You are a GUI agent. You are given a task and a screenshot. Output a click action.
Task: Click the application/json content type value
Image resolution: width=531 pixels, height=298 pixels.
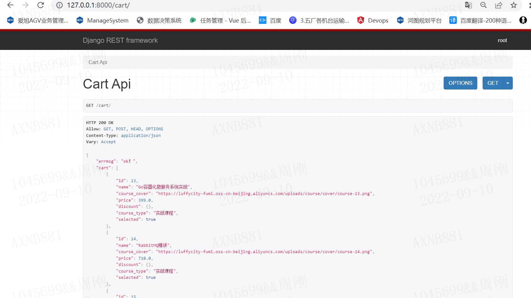[141, 136]
